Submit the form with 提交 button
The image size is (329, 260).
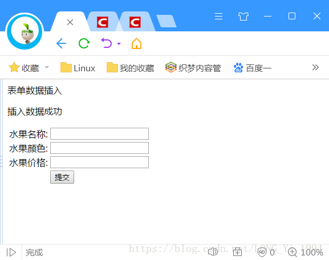[x=62, y=177]
